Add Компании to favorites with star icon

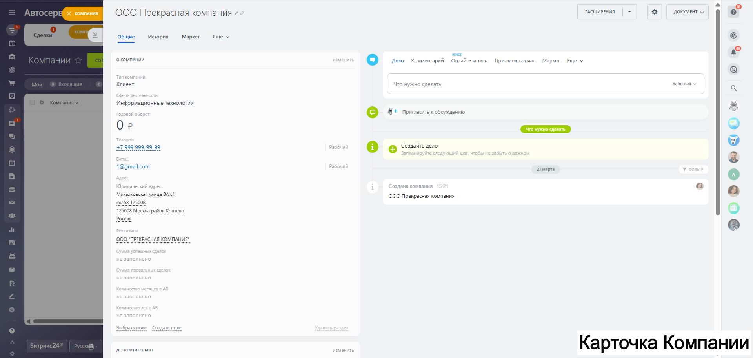coord(78,60)
